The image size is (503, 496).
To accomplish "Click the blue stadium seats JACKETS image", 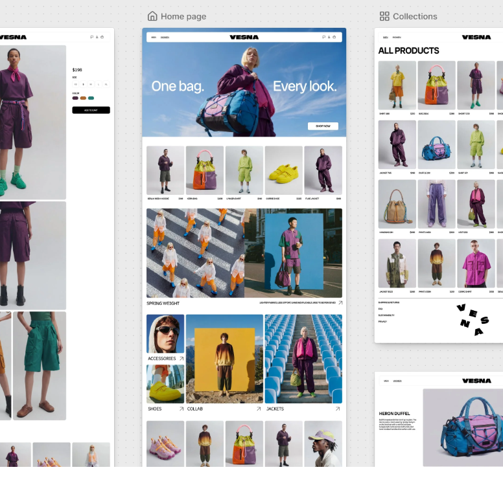I will click(303, 359).
